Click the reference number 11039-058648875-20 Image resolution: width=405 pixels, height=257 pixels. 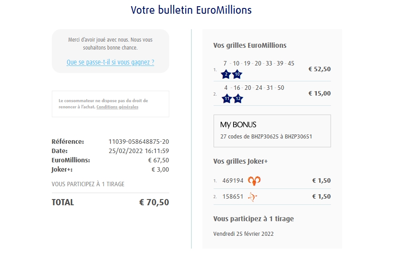(139, 142)
